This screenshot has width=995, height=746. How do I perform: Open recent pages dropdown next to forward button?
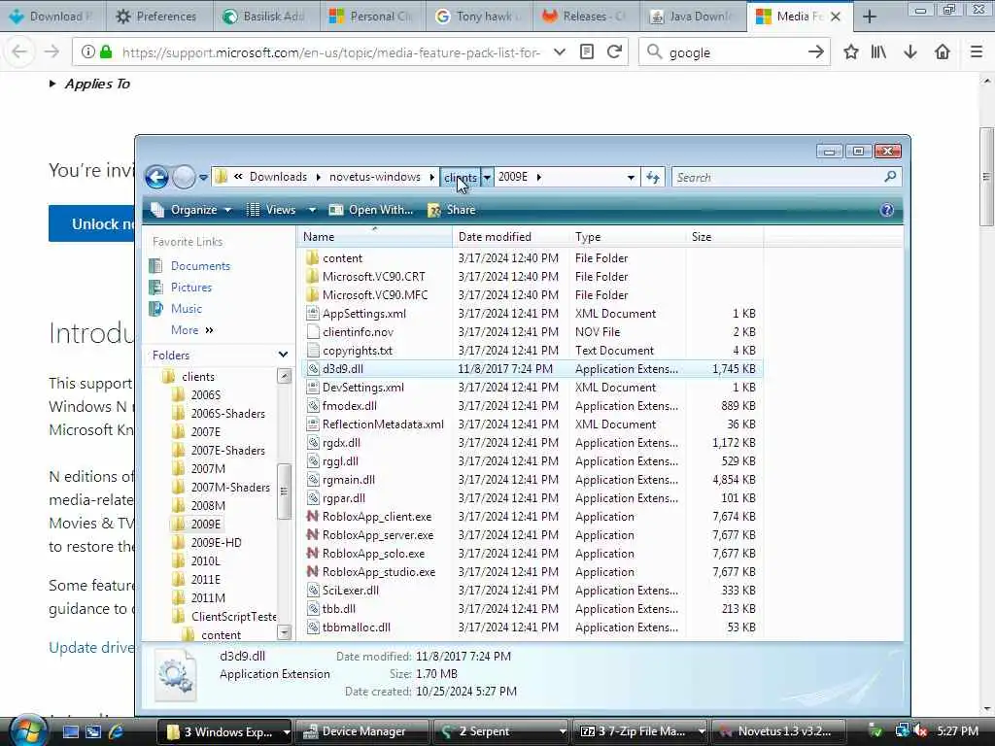[x=203, y=178]
